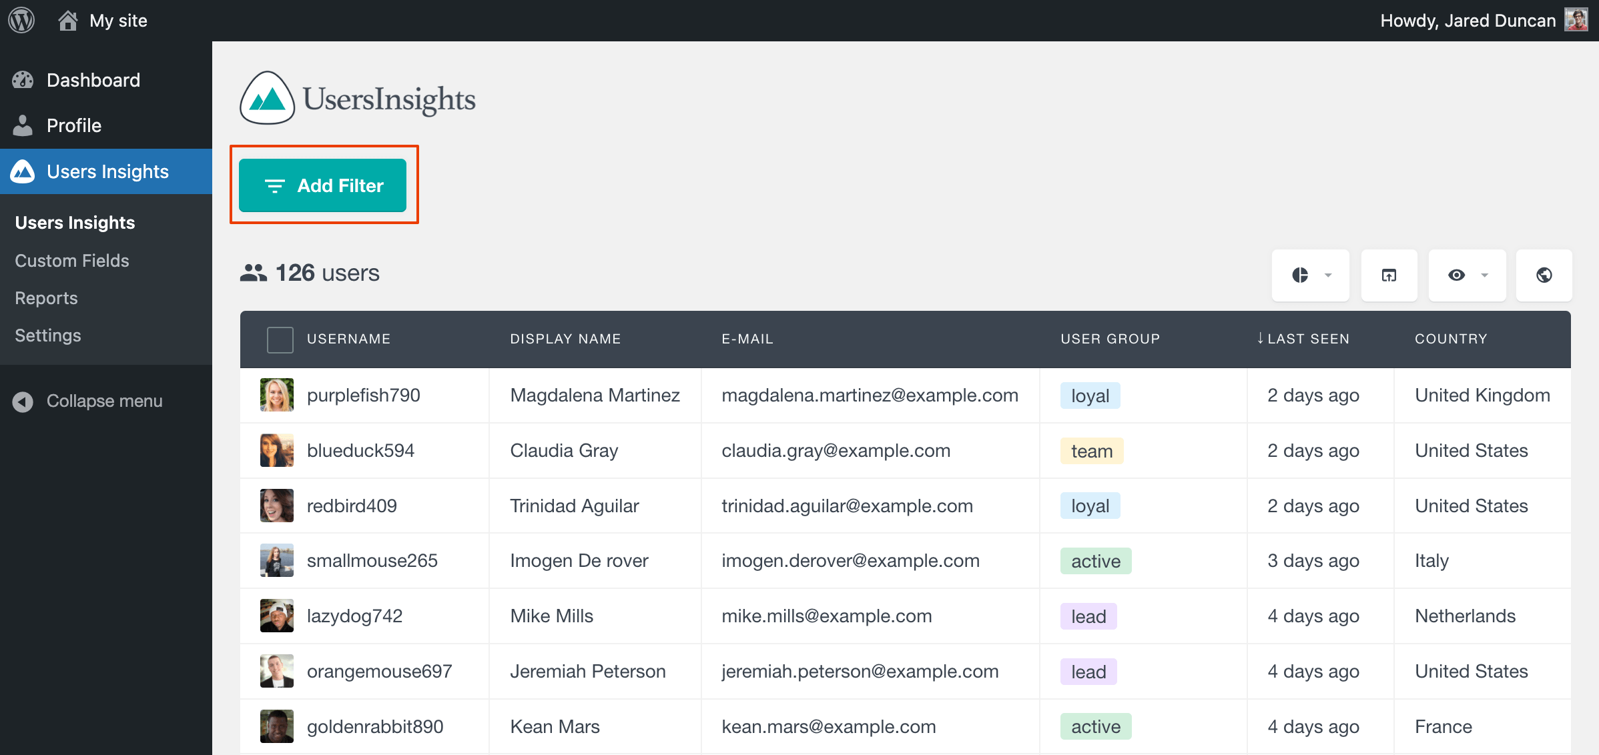This screenshot has height=755, width=1599.
Task: Click the loyal tag for Trinidad Aguilar
Action: point(1090,506)
